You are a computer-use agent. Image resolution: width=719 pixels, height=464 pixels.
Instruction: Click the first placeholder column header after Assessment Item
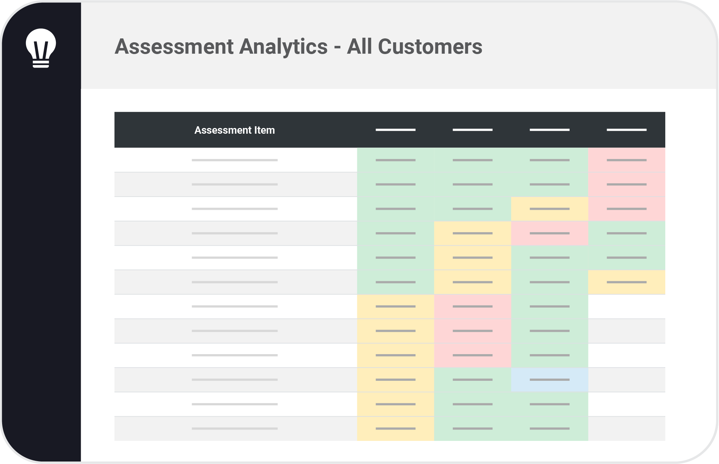click(x=396, y=130)
